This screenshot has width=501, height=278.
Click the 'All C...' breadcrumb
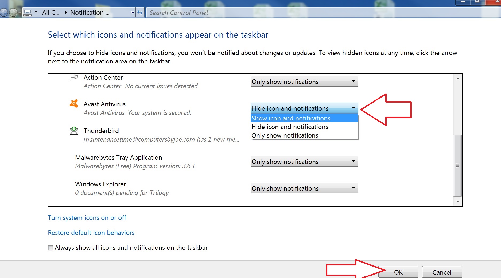tap(51, 13)
